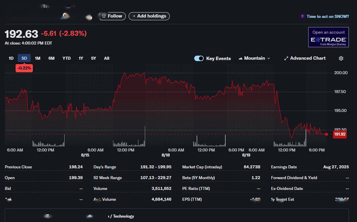The image size is (357, 222).
Task: Click the 191.92 price label on chart
Action: pos(340,134)
